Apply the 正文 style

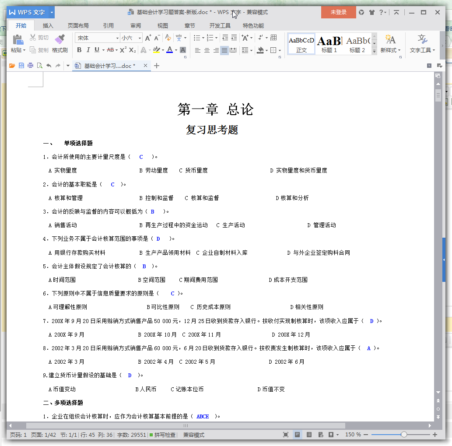301,44
